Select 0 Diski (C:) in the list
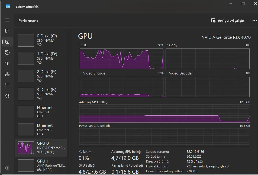Viewport: 258px width, 175px height. coord(41,40)
